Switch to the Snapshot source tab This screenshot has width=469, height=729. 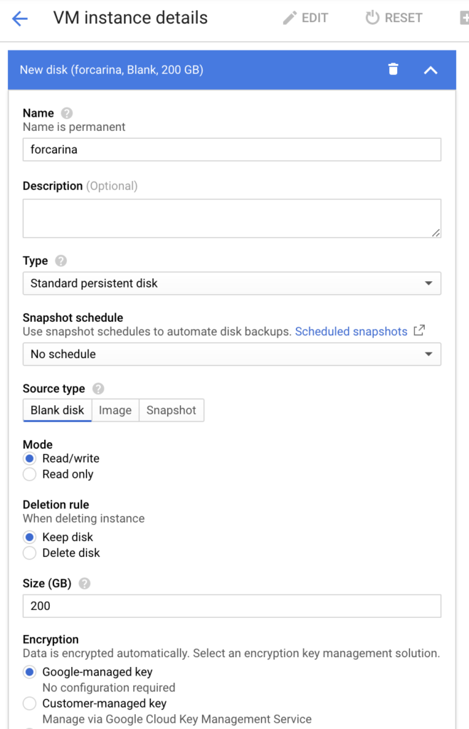click(x=171, y=410)
